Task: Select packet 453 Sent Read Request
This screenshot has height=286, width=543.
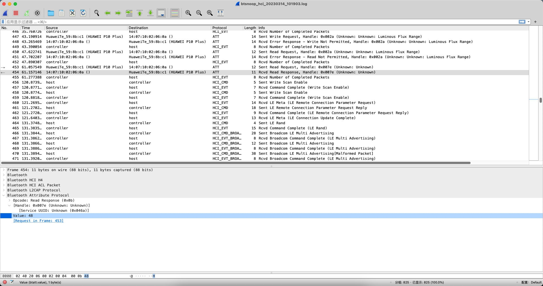Action: pyautogui.click(x=264, y=67)
